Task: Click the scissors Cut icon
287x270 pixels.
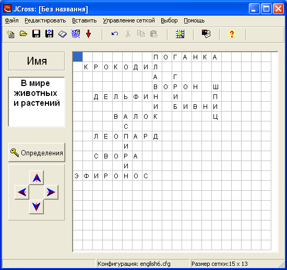Action: tap(128, 34)
